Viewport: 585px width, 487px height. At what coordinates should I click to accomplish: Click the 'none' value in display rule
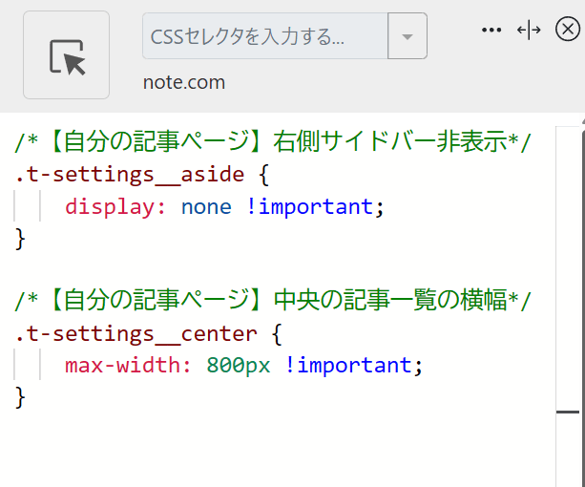pyautogui.click(x=206, y=206)
